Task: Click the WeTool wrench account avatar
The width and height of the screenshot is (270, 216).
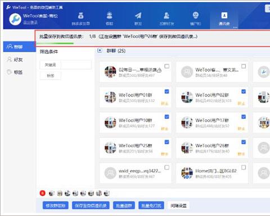Action: click(x=15, y=19)
